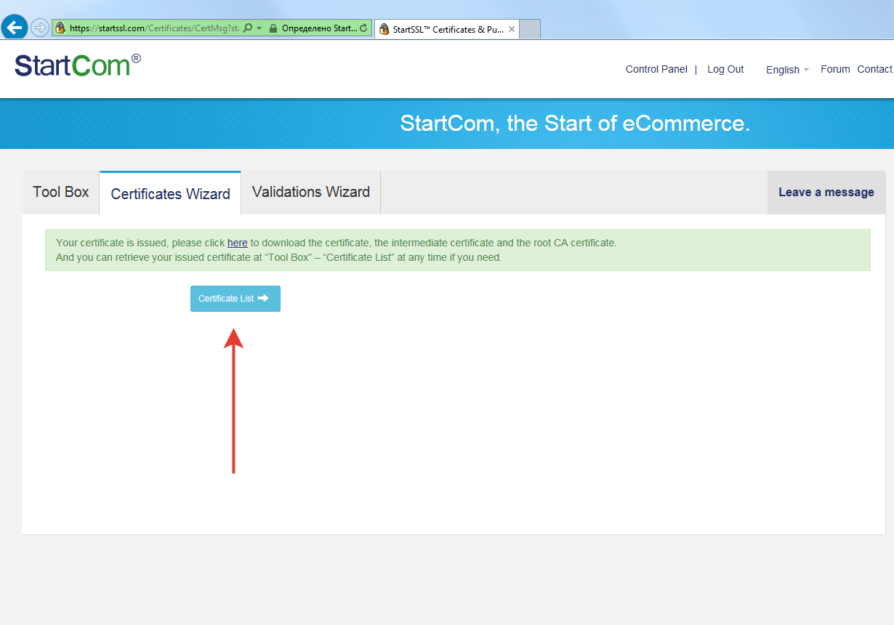The height and width of the screenshot is (625, 894).
Task: Click the 'StartCom, the Start of eCommerce.' banner text
Action: [575, 124]
